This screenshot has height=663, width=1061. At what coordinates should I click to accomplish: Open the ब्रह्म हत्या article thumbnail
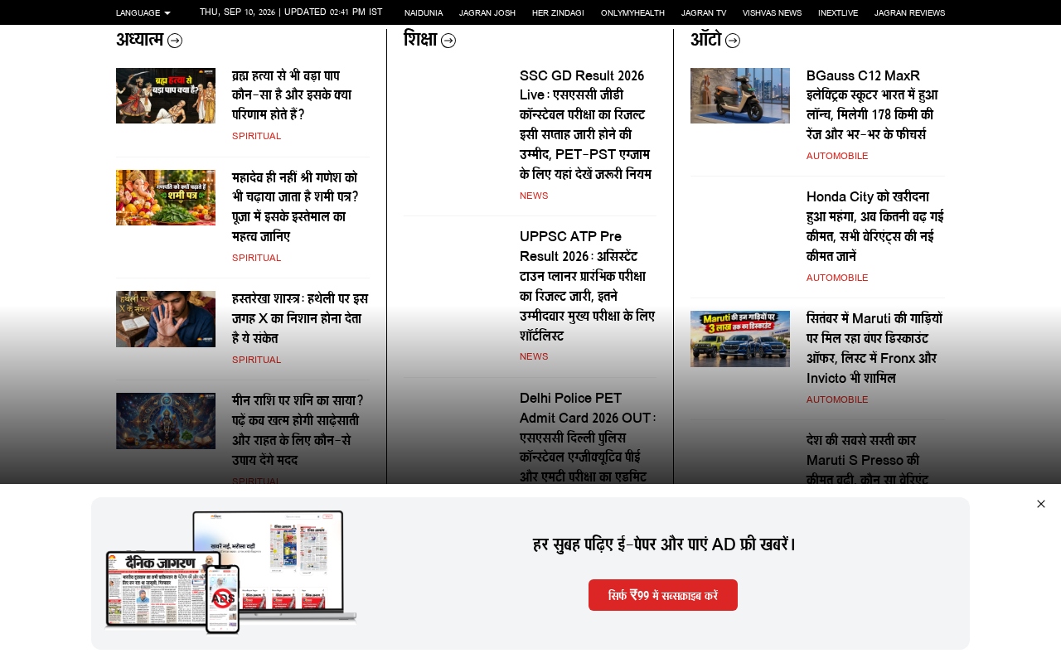point(166,96)
